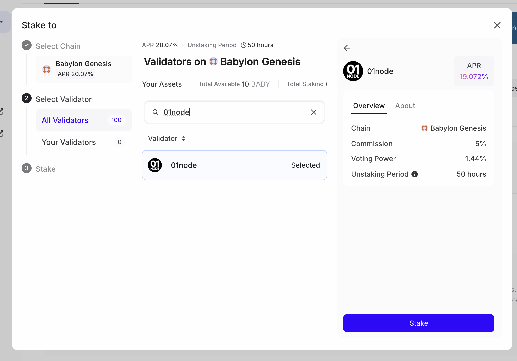
Task: Click the Commission 5% value
Action: point(480,144)
